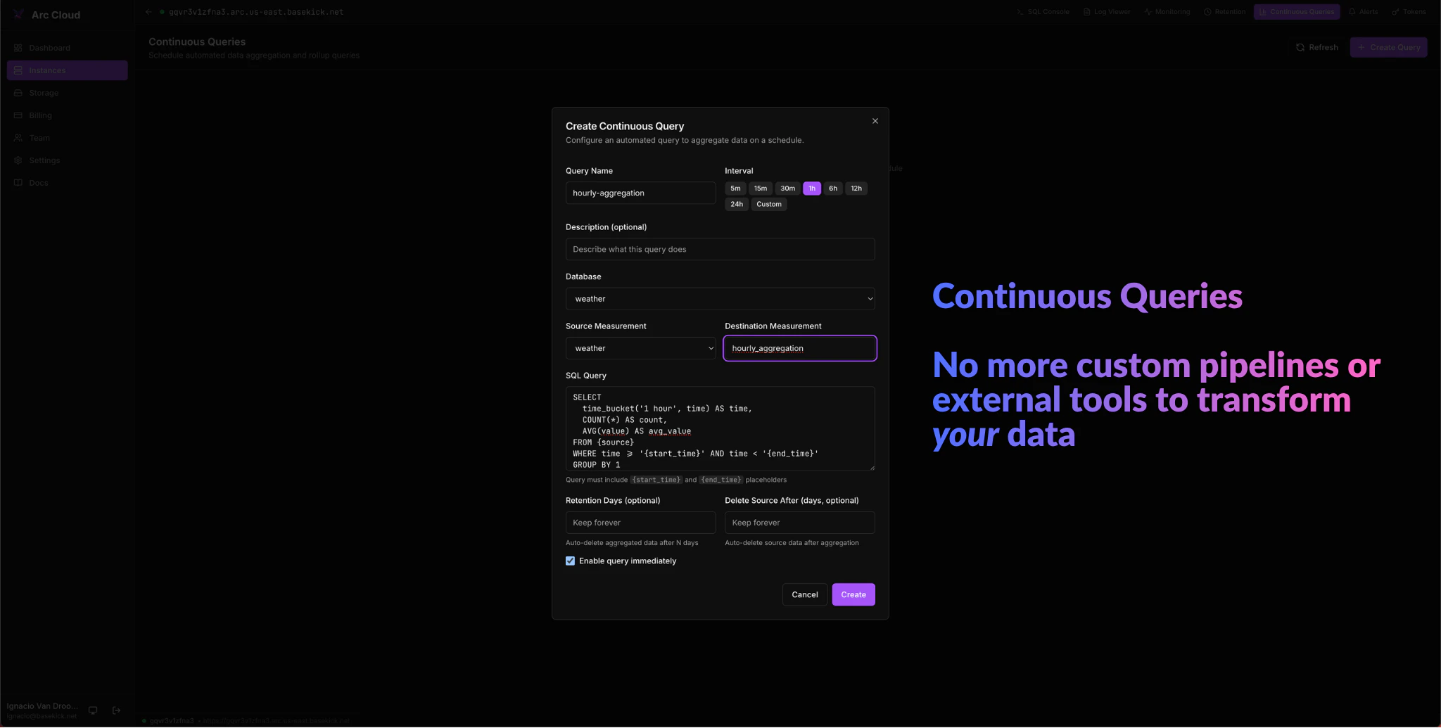The image size is (1441, 728).
Task: Click the {end_time} placeholder hint
Action: click(x=721, y=480)
